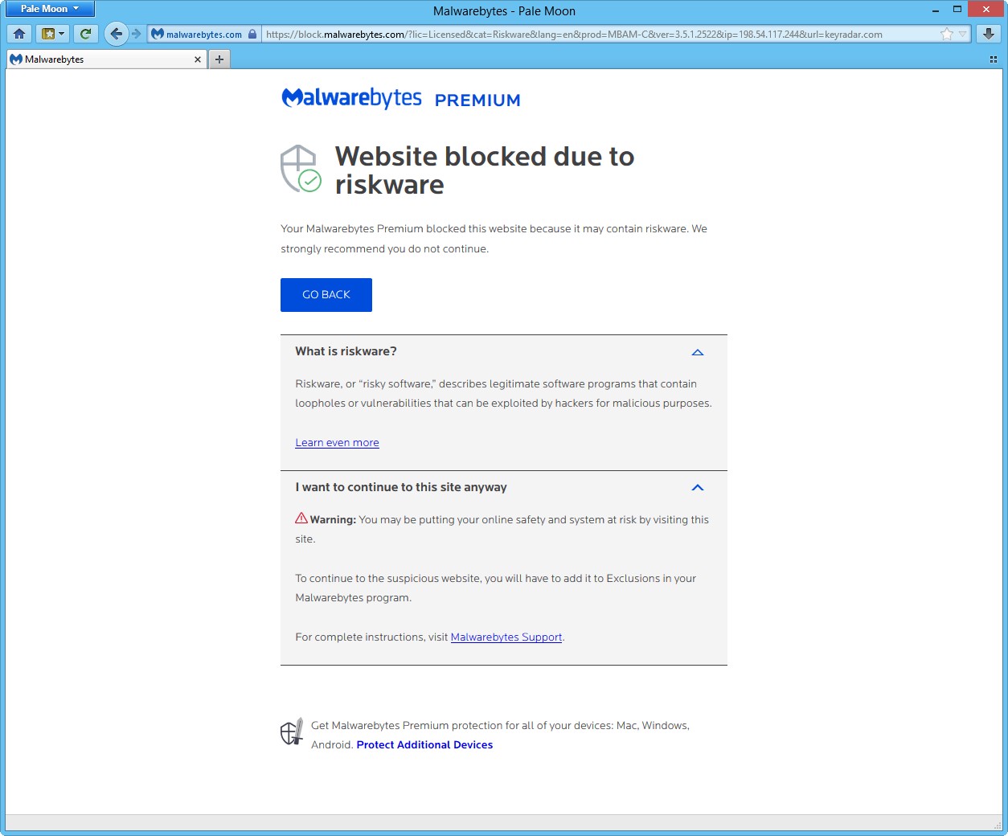
Task: Open the Downloads panel
Action: coord(989,34)
